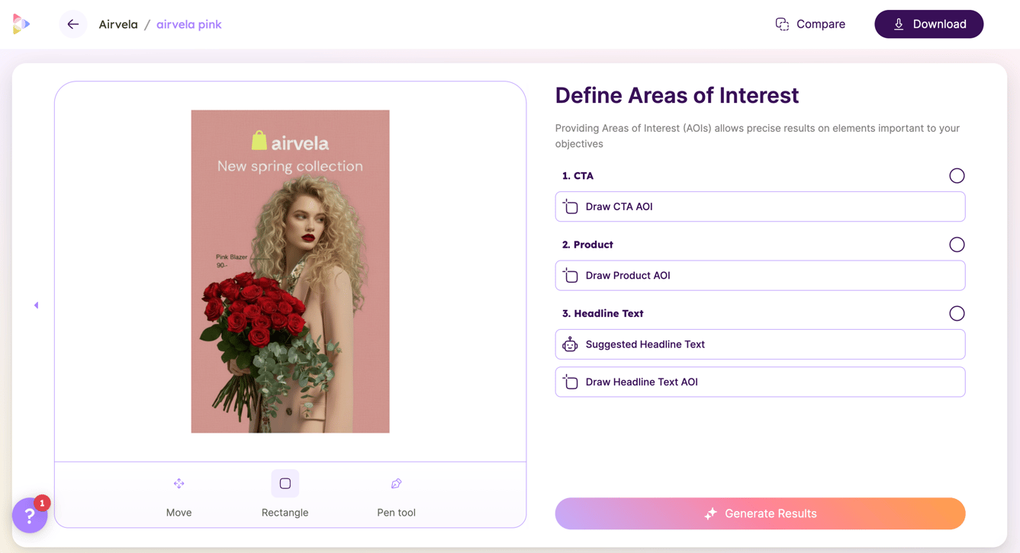1020x553 pixels.
Task: Open the help question mark bubble
Action: (30, 516)
